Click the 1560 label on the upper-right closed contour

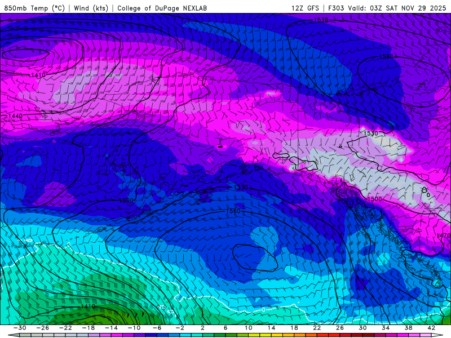[x=386, y=56]
